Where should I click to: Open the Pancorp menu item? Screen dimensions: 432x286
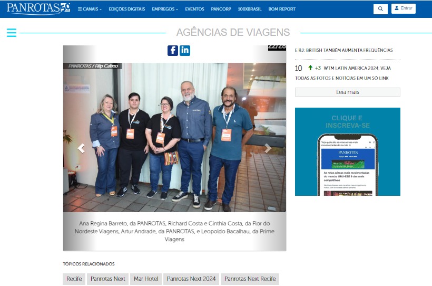coord(221,9)
